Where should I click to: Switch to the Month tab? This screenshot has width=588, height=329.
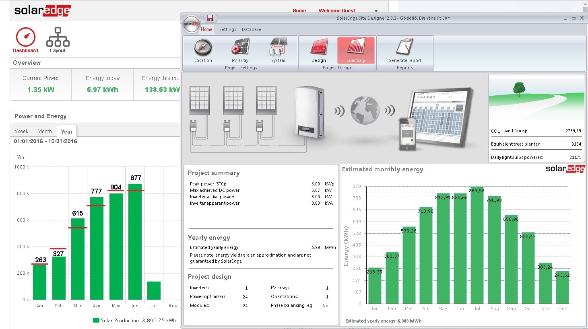coord(45,131)
